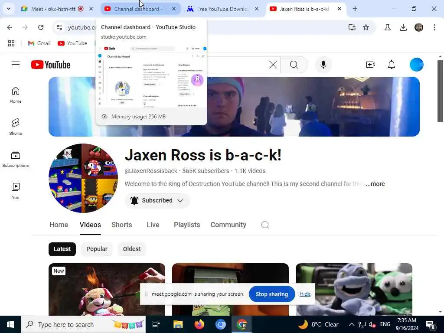
Task: Open Subscriptions in the sidebar
Action: [x=16, y=159]
